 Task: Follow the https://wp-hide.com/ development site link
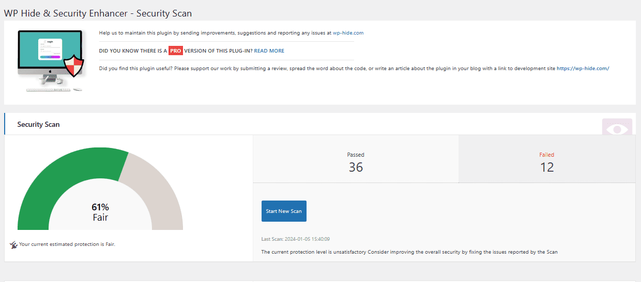583,69
